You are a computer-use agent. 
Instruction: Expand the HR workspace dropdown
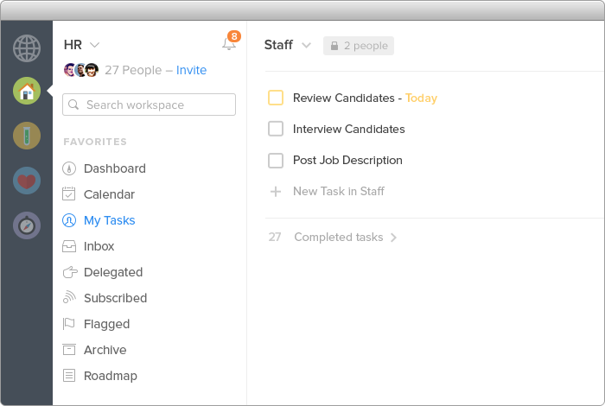pyautogui.click(x=94, y=45)
